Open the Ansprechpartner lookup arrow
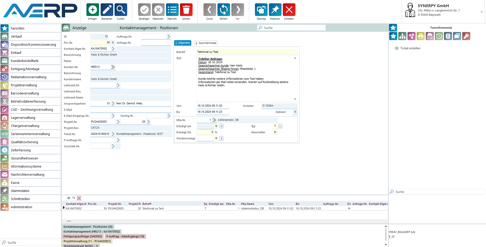This screenshot has width=486, height=247. pyautogui.click(x=113, y=104)
